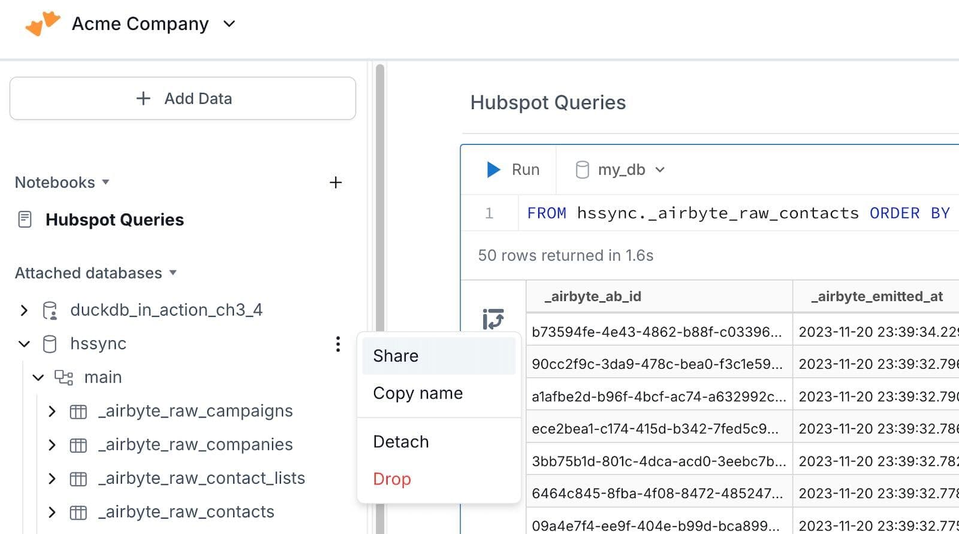
Task: Add a new notebook with plus icon
Action: pyautogui.click(x=336, y=183)
